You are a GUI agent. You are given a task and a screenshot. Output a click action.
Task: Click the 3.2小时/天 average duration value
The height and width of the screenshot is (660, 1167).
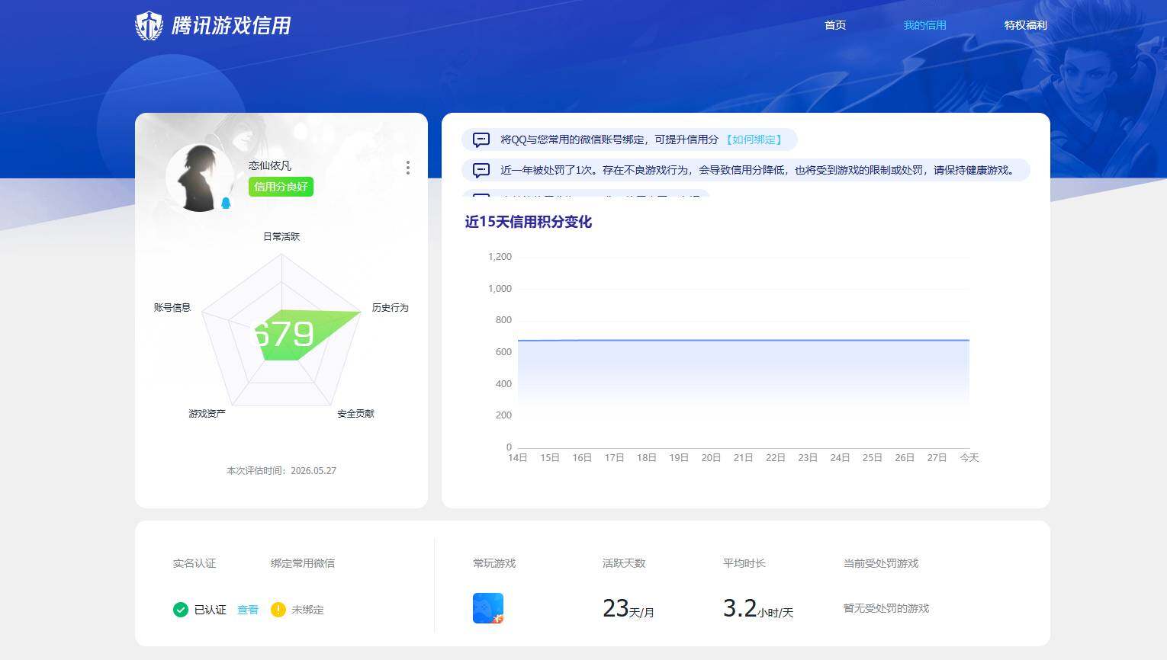click(758, 608)
